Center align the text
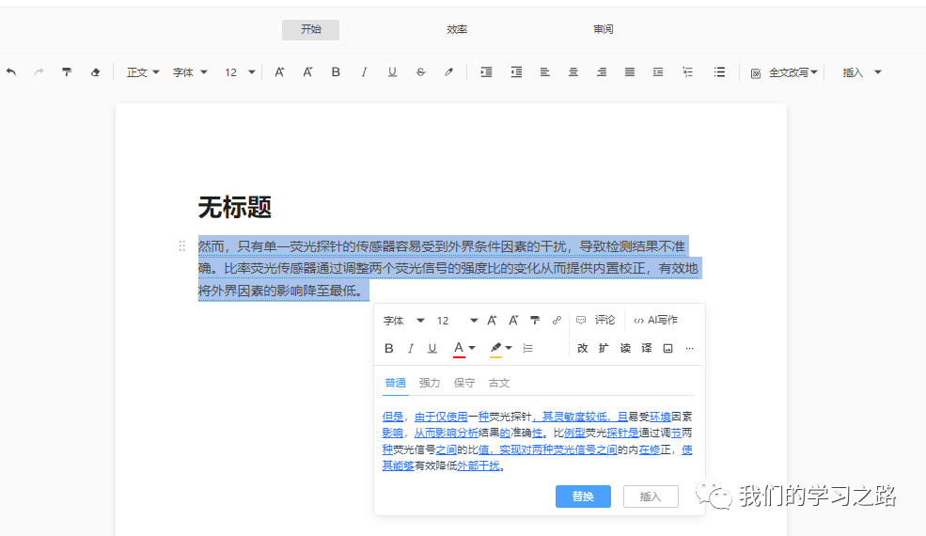The width and height of the screenshot is (926, 536). (573, 72)
